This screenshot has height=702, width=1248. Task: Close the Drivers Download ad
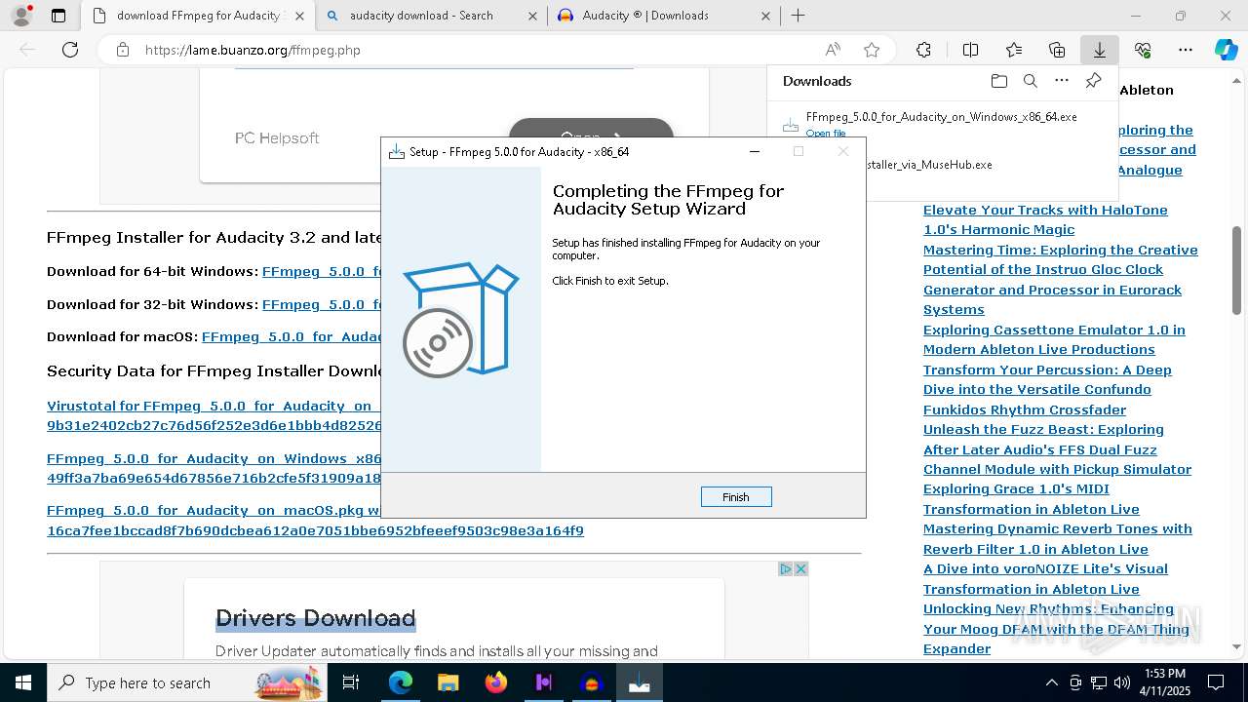(x=800, y=568)
